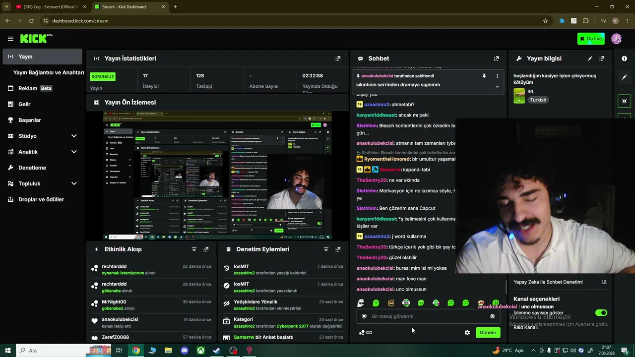Go to Gelir in the sidebar
This screenshot has width=635, height=357.
coord(42,104)
